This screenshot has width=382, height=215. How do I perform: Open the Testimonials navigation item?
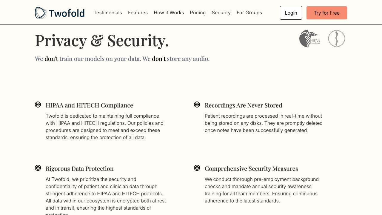tap(108, 13)
